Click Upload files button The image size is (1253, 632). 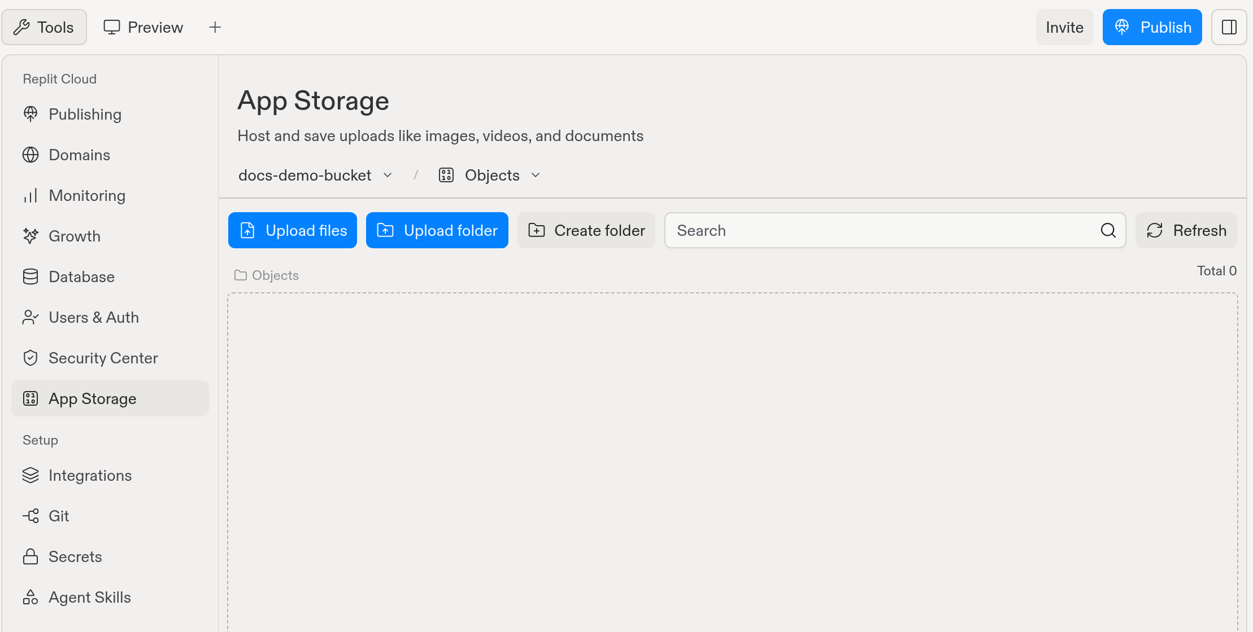click(x=293, y=230)
